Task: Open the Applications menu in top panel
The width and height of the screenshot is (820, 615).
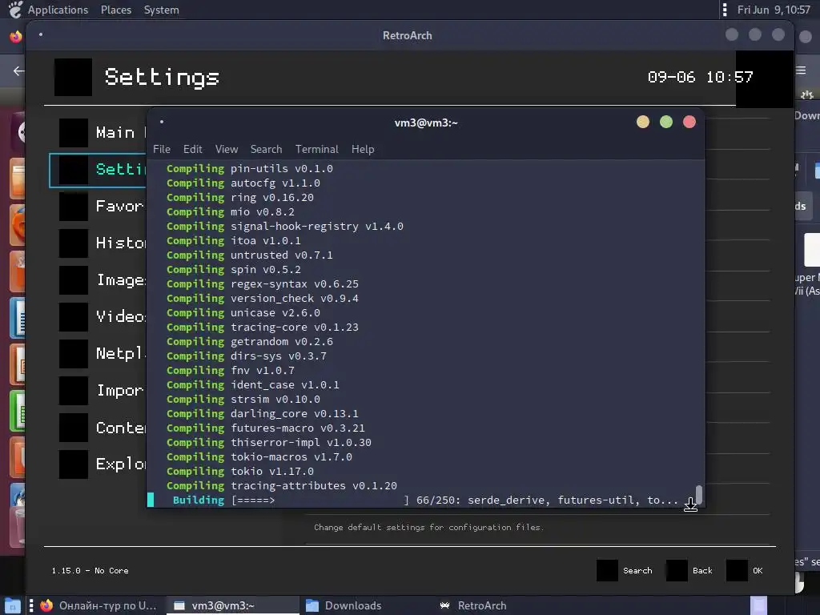Action: click(58, 10)
